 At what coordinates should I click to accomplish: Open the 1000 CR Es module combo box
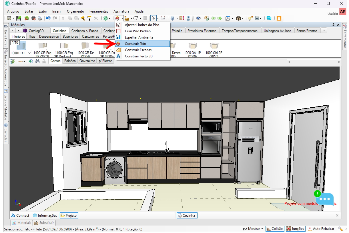[21, 53]
